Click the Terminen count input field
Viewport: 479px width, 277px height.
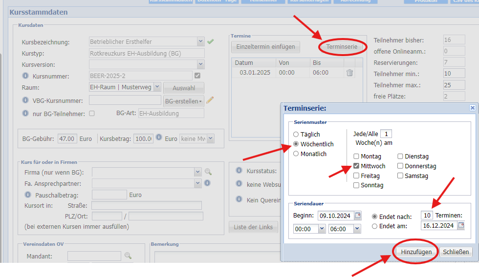426,216
